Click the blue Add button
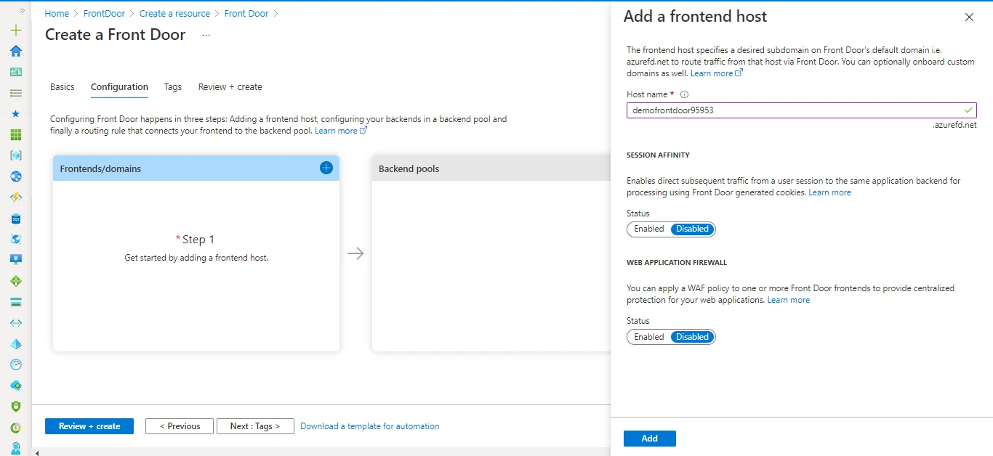The height and width of the screenshot is (456, 993). pos(649,439)
